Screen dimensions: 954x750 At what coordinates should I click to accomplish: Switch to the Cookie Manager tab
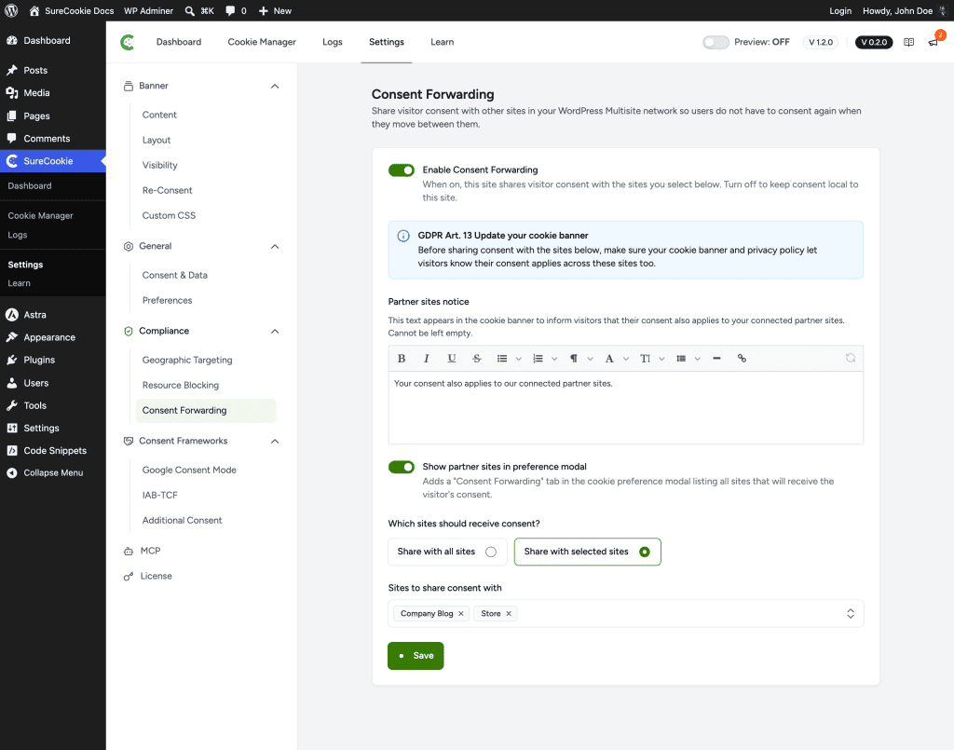tap(262, 42)
